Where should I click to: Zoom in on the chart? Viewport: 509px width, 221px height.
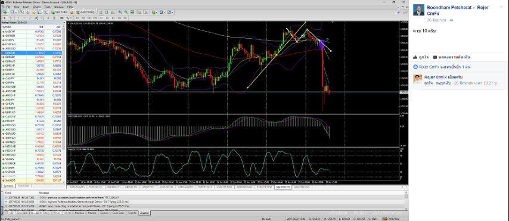pos(120,12)
